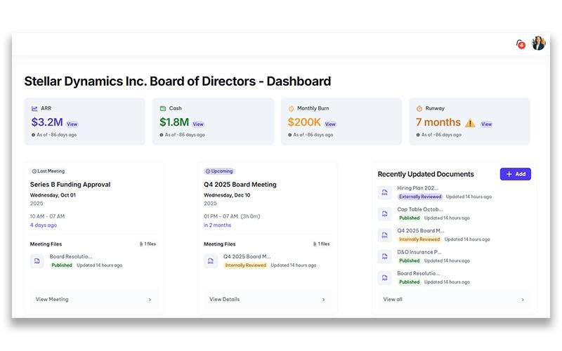Image resolution: width=562 pixels, height=351 pixels.
Task: Click Board Resolutio... icon in Recently Updated Documents
Action: click(384, 278)
